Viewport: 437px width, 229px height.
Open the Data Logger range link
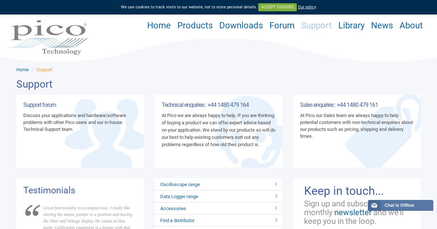pos(179,197)
